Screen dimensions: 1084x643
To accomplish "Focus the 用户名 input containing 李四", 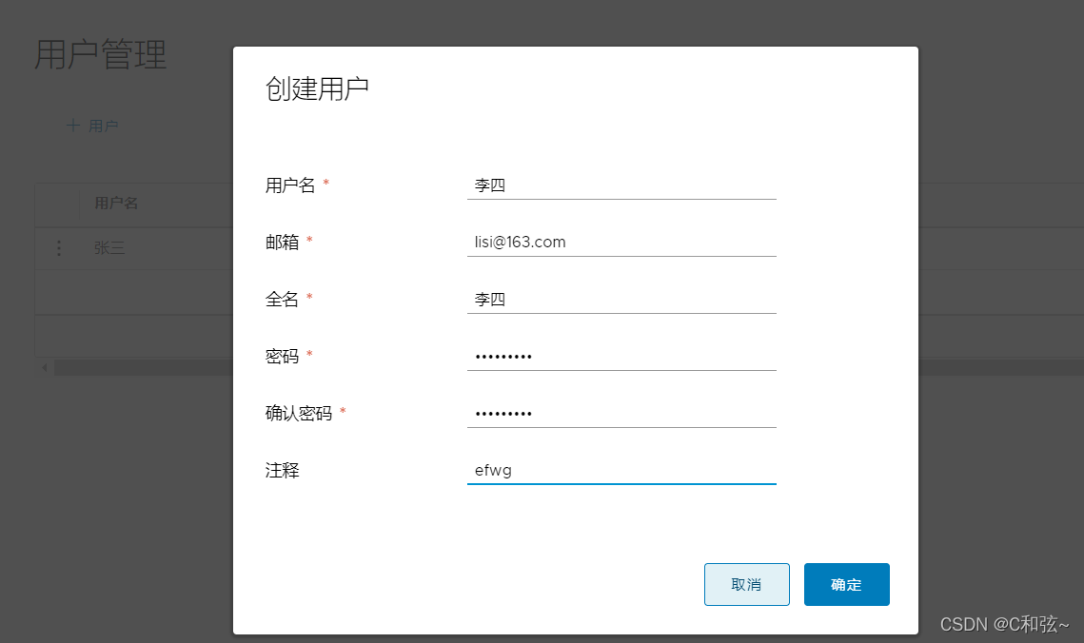I will [621, 185].
